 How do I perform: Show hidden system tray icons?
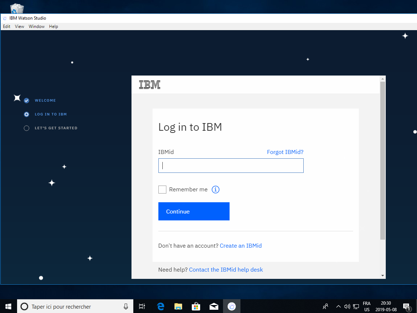coord(338,306)
